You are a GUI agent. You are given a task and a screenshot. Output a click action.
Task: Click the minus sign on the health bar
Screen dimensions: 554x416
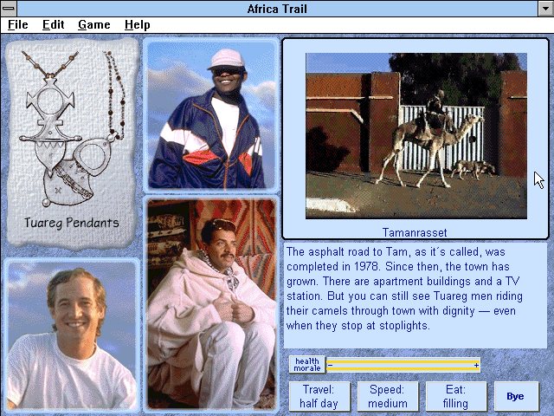click(x=330, y=365)
